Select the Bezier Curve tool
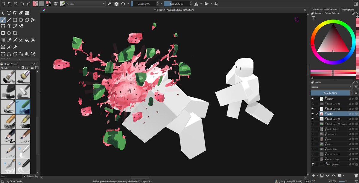Screen dimensions: 359x183 (x=3, y=26)
